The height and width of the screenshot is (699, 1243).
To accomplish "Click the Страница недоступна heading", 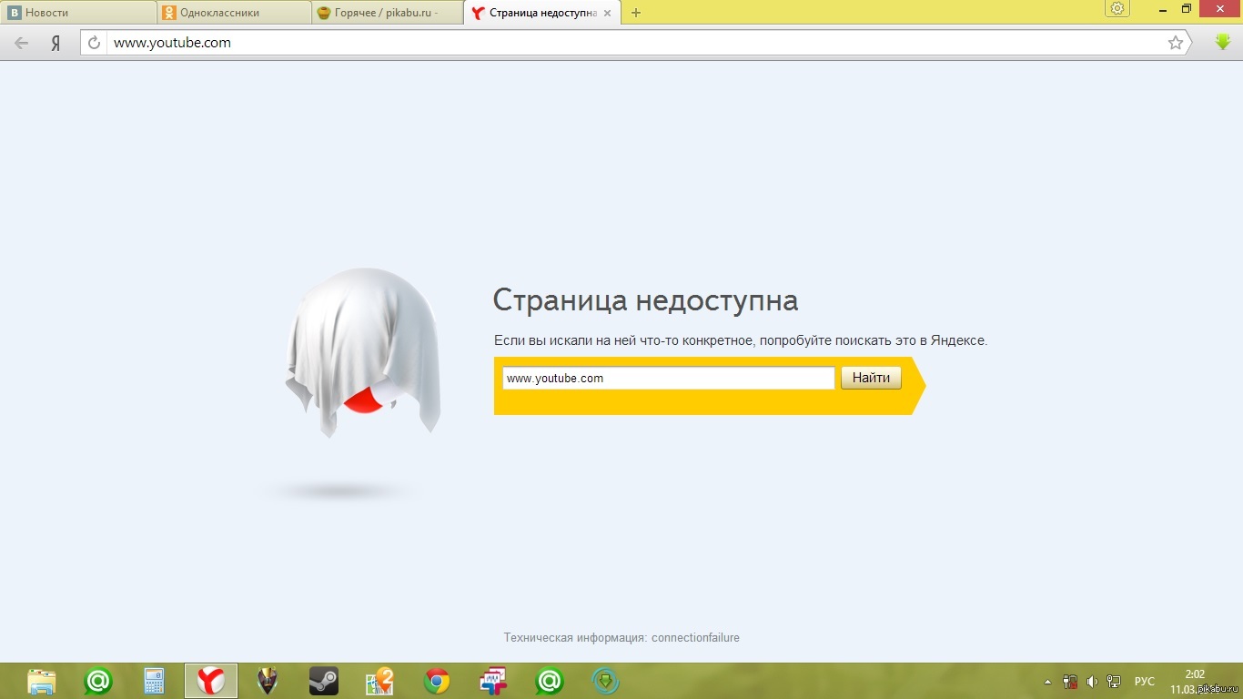I will pos(645,300).
